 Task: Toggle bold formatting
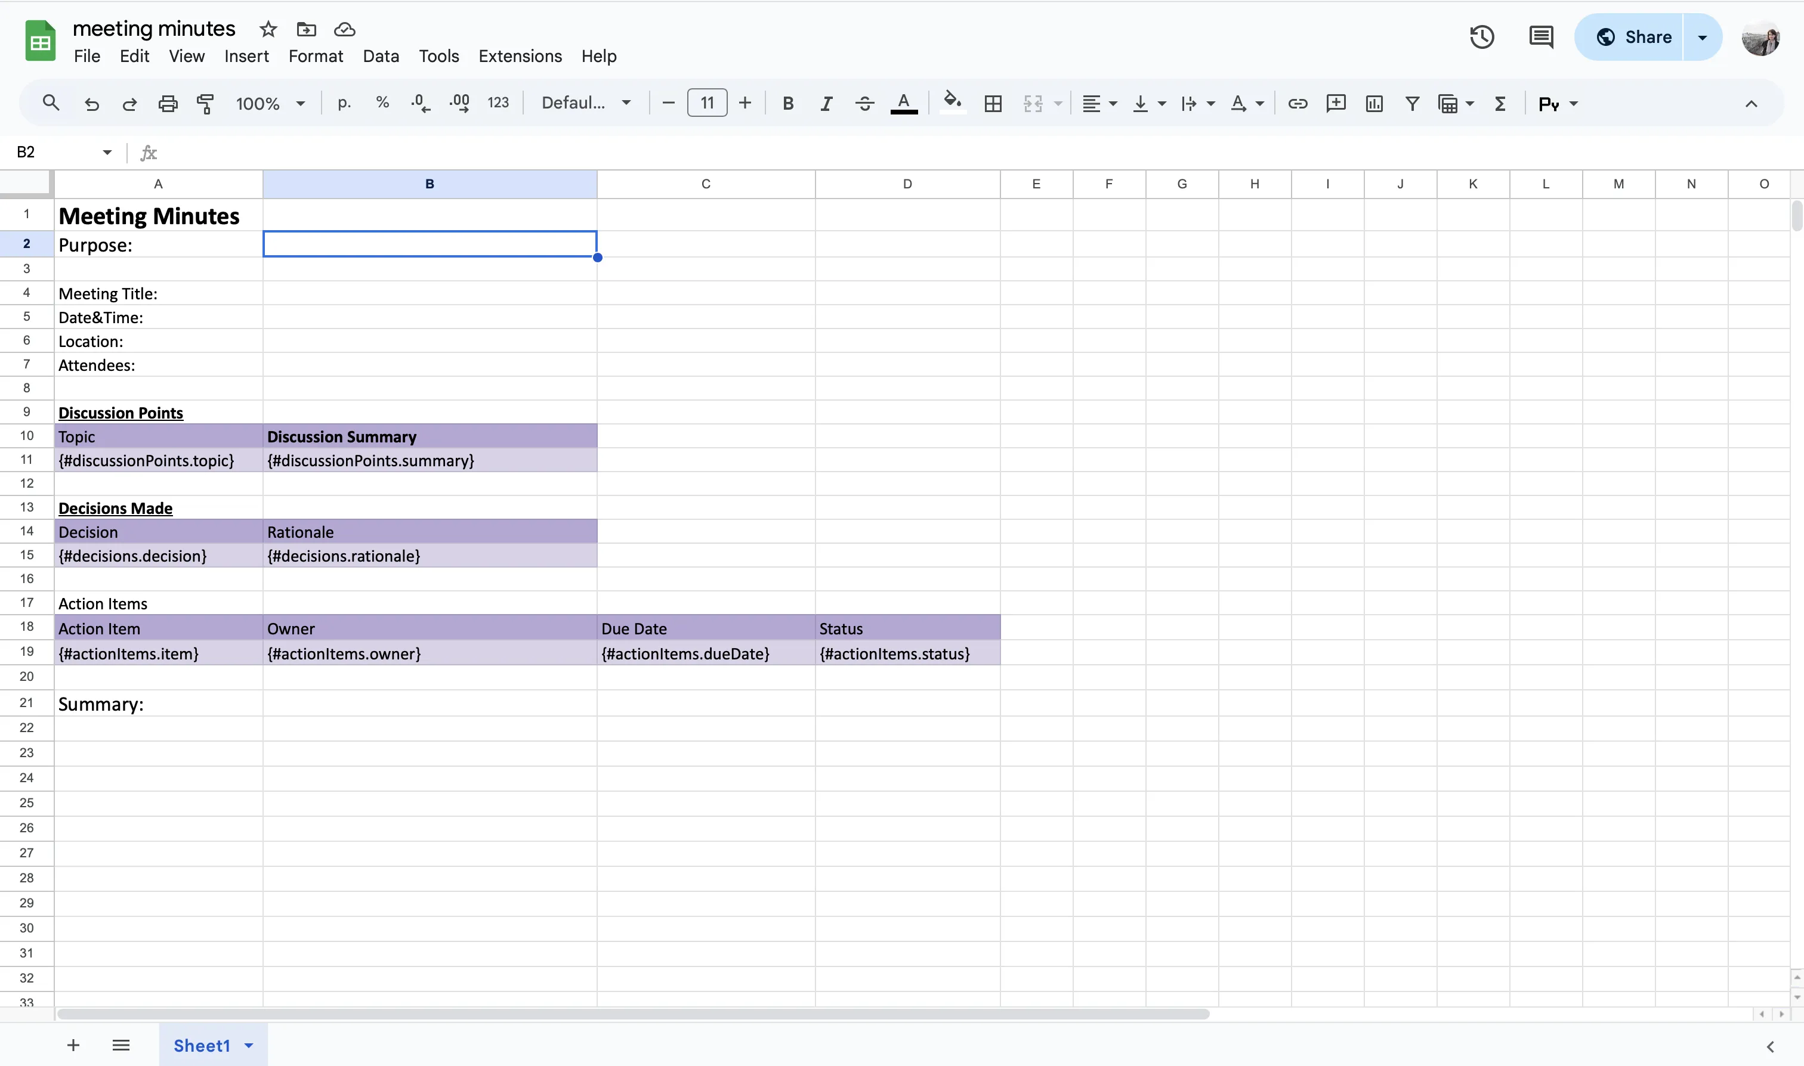787,103
